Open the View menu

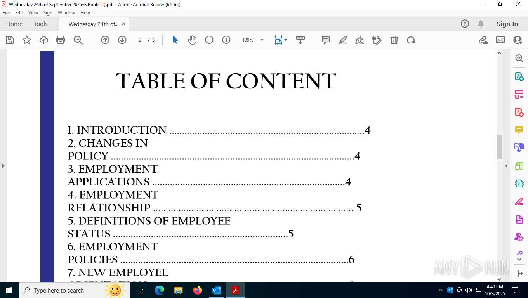click(33, 13)
